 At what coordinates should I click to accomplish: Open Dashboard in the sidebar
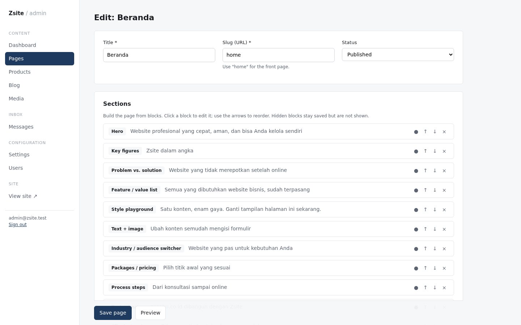(39, 45)
